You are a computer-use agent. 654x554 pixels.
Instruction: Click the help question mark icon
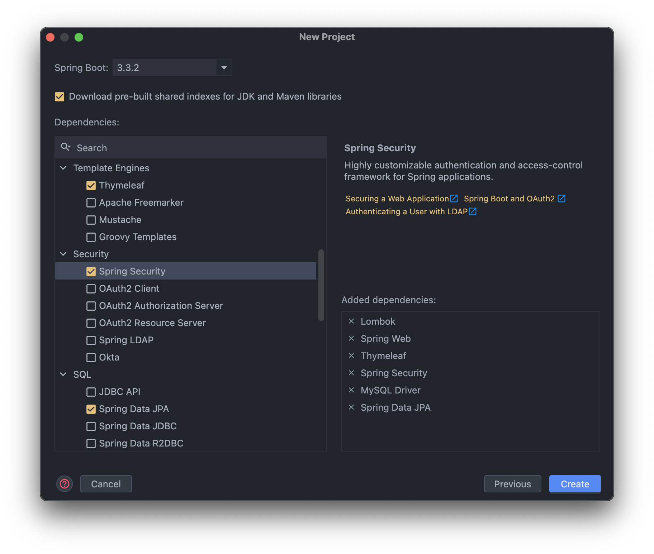[65, 484]
